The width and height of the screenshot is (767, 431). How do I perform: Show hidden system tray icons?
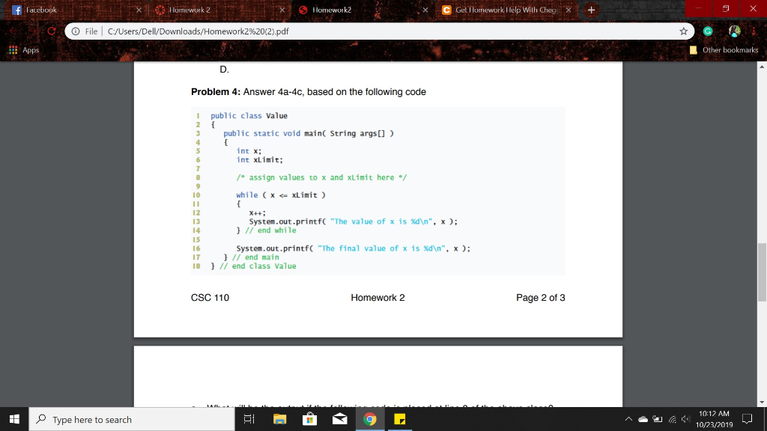tap(628, 419)
